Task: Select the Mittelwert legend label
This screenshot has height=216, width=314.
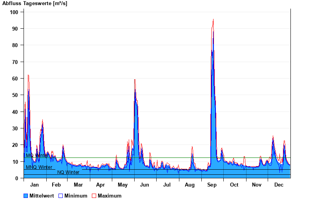Action: [x=42, y=196]
